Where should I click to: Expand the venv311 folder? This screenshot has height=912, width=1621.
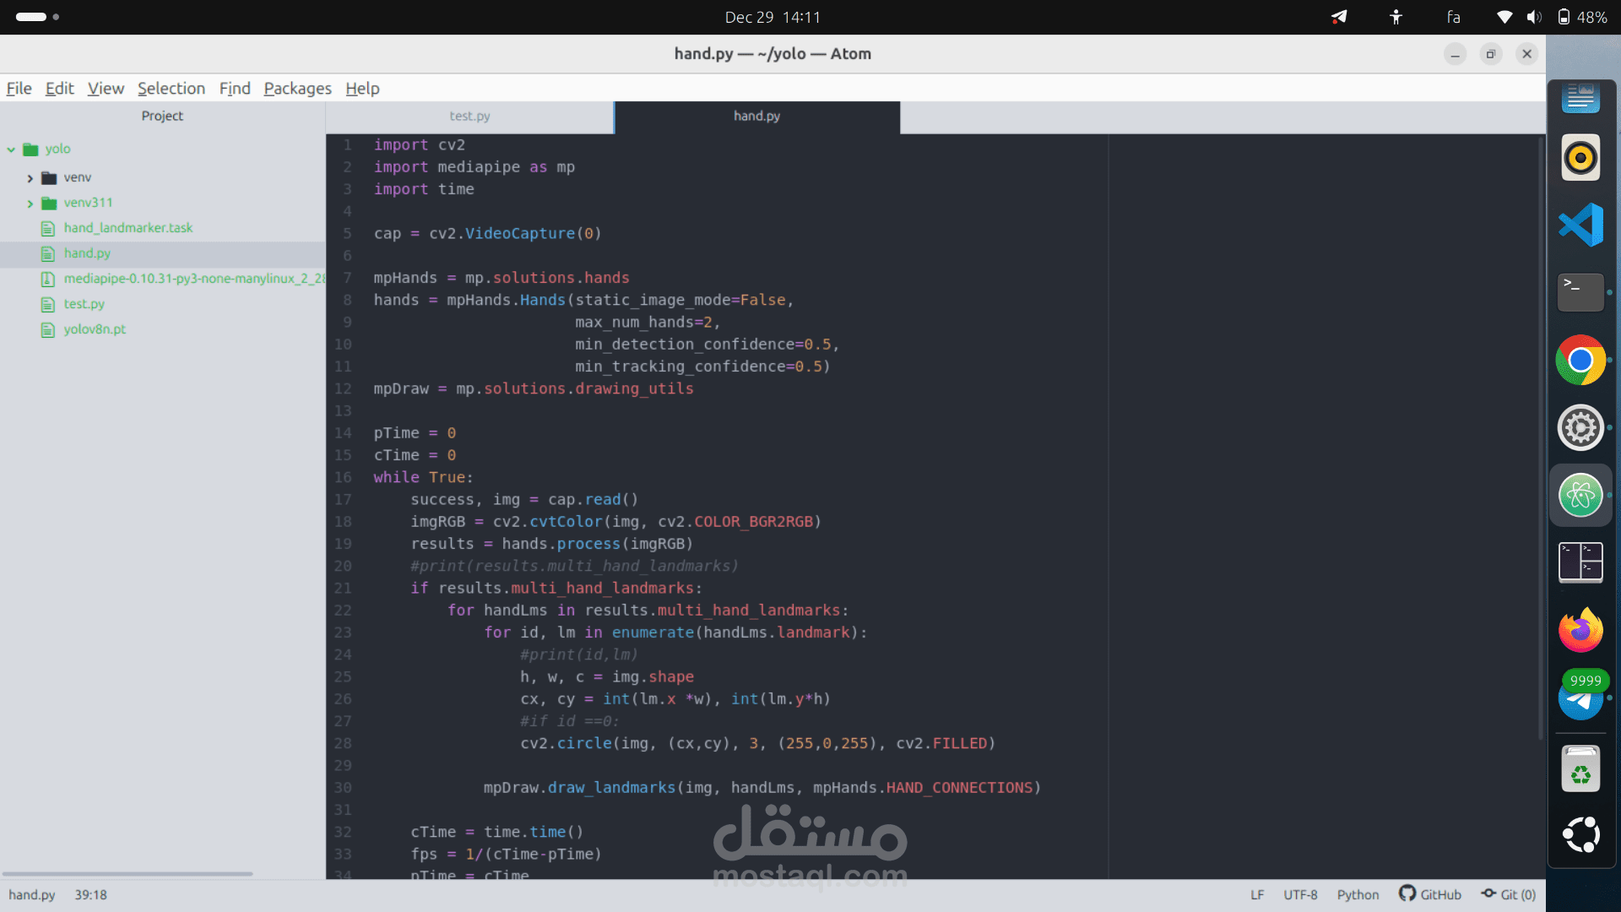[x=30, y=204]
